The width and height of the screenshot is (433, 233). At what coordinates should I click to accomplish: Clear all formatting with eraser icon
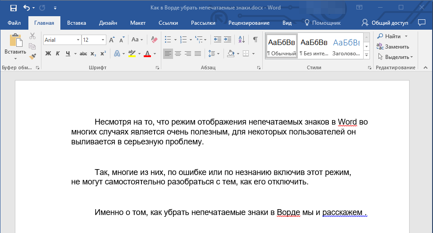tap(154, 40)
